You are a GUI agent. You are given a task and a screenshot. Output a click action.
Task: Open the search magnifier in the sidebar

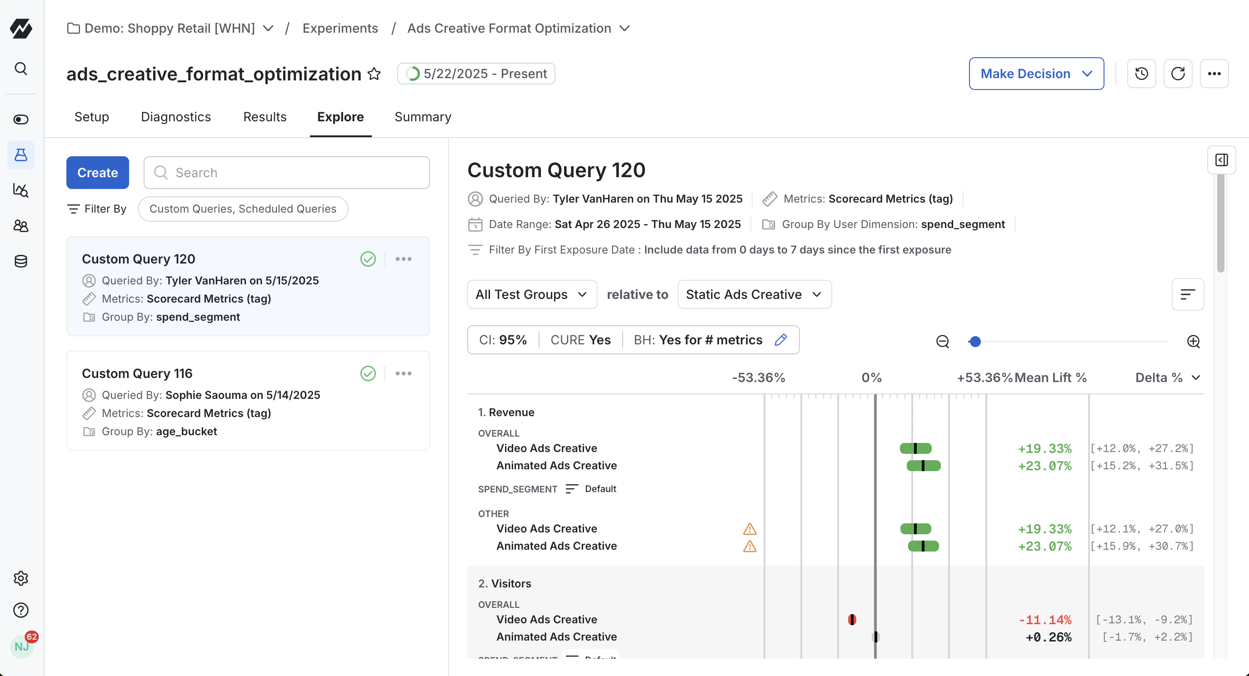click(21, 68)
